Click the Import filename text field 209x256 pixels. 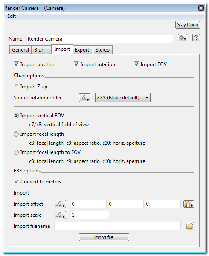click(x=117, y=226)
